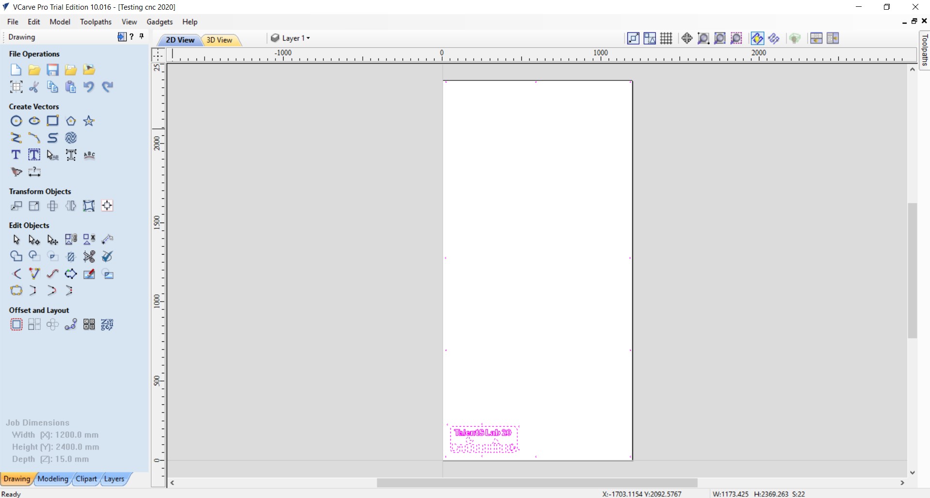Open the Text on Curve tool
The image size is (930, 498).
(89, 155)
